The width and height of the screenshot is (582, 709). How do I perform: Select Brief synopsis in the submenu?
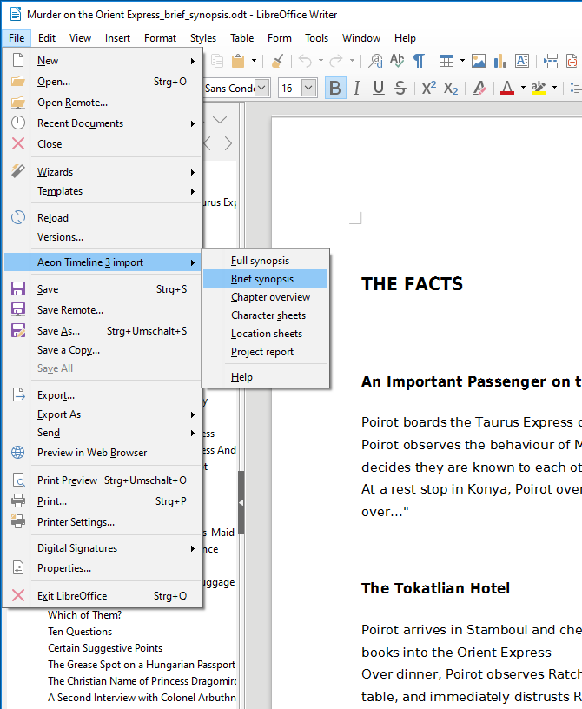point(265,279)
